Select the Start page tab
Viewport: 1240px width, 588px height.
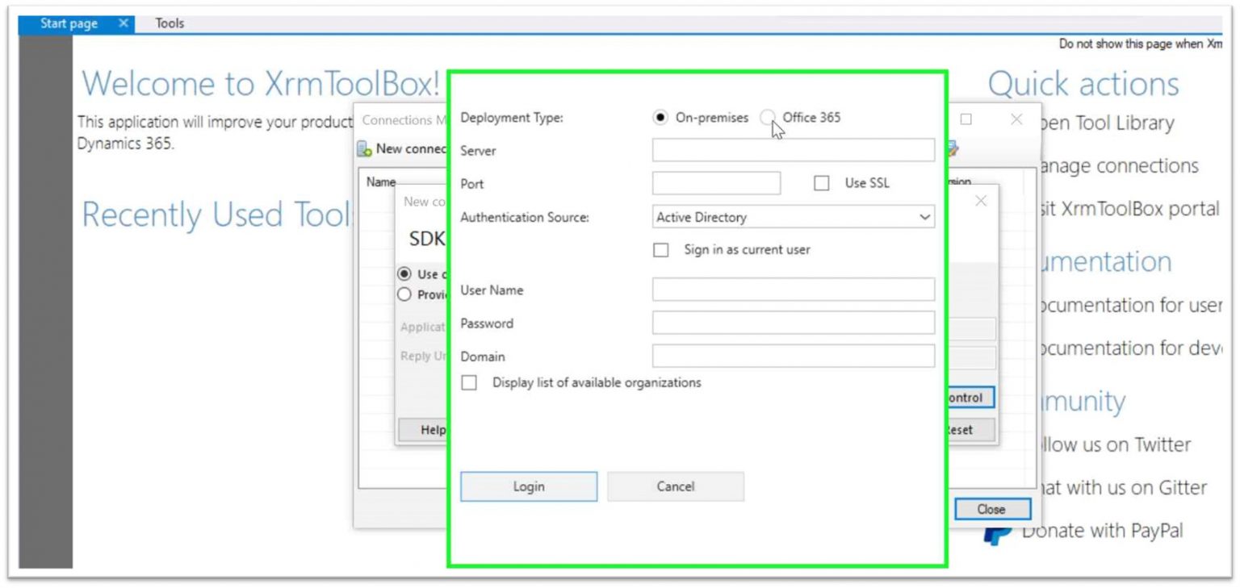coord(69,23)
